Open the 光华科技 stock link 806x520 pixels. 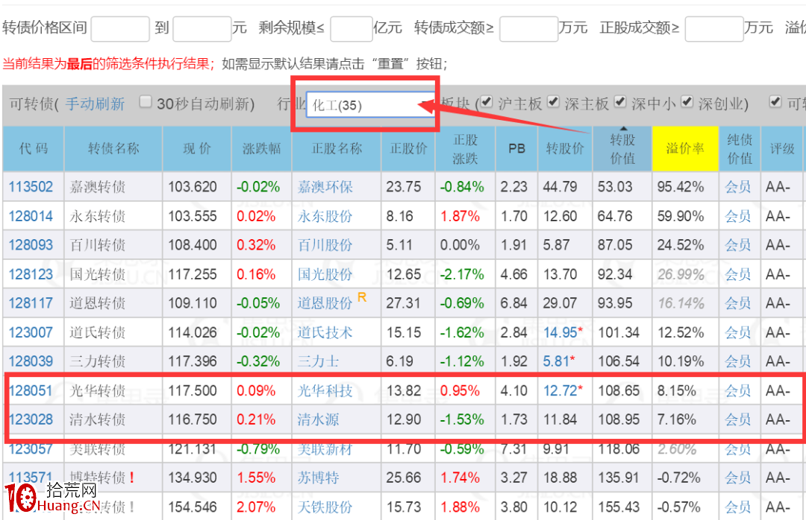(x=325, y=390)
